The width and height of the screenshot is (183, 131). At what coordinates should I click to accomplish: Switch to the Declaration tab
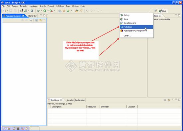[80, 100]
